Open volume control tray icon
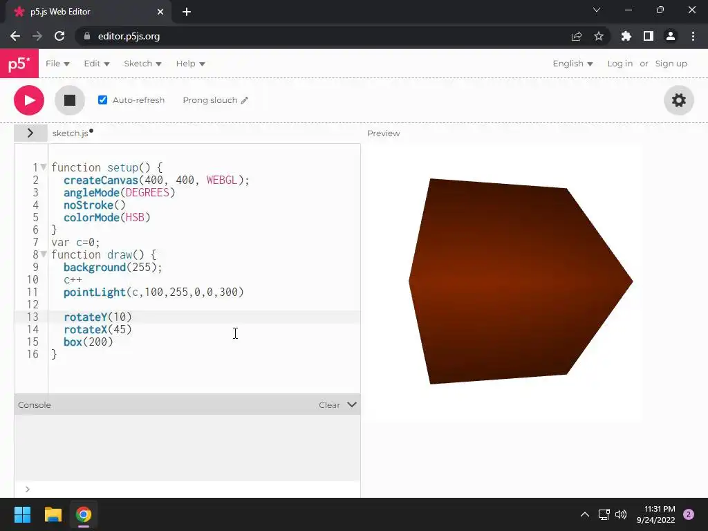 pos(622,514)
